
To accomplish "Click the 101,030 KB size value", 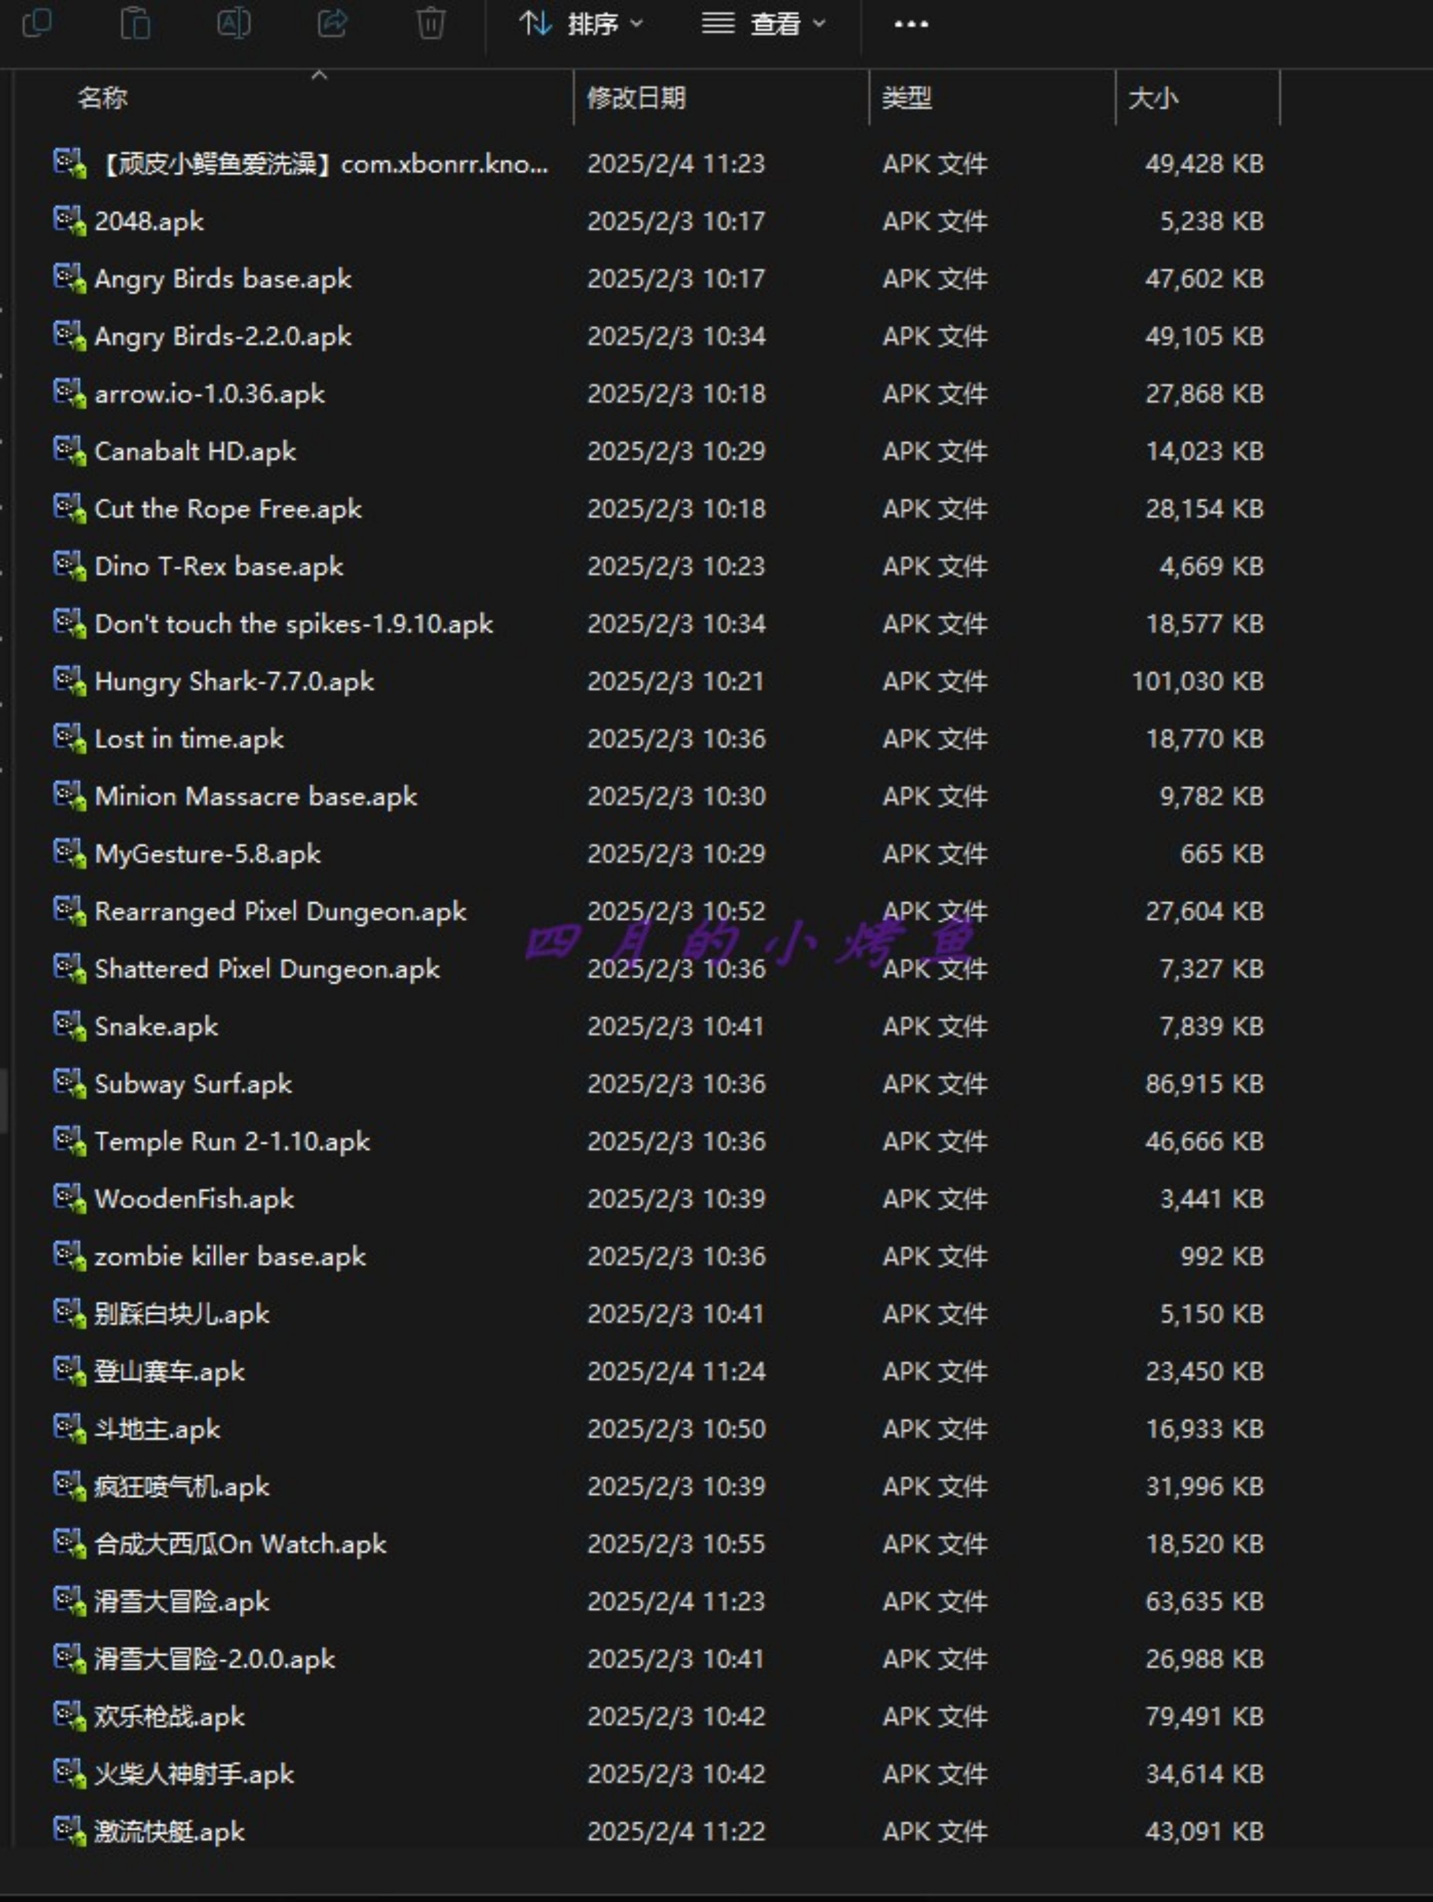I will click(x=1197, y=682).
